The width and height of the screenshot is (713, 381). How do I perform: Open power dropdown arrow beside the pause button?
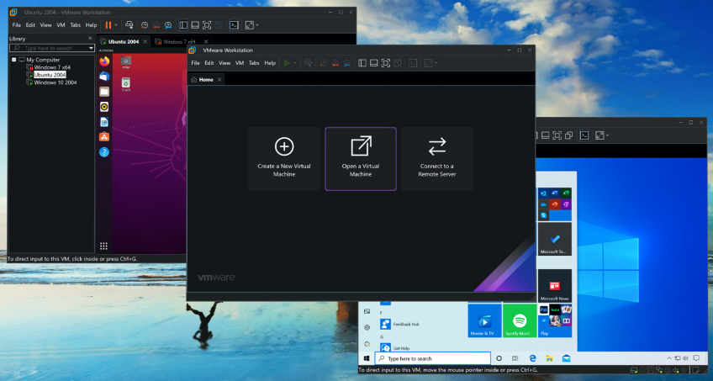click(x=116, y=25)
